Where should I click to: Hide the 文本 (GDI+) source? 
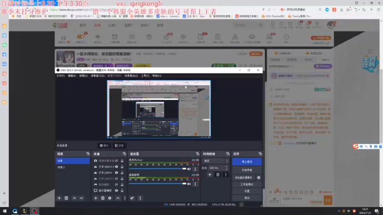(116, 172)
